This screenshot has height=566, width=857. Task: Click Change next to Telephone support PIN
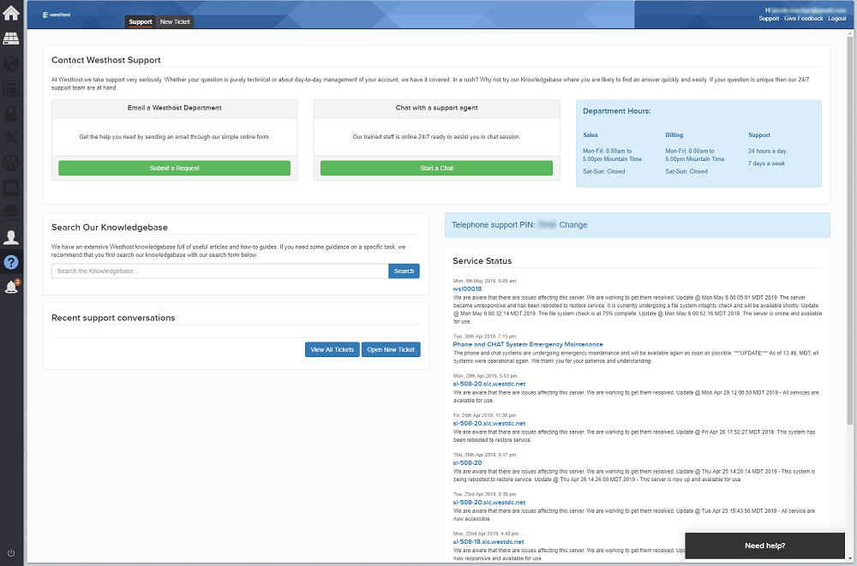tap(572, 224)
